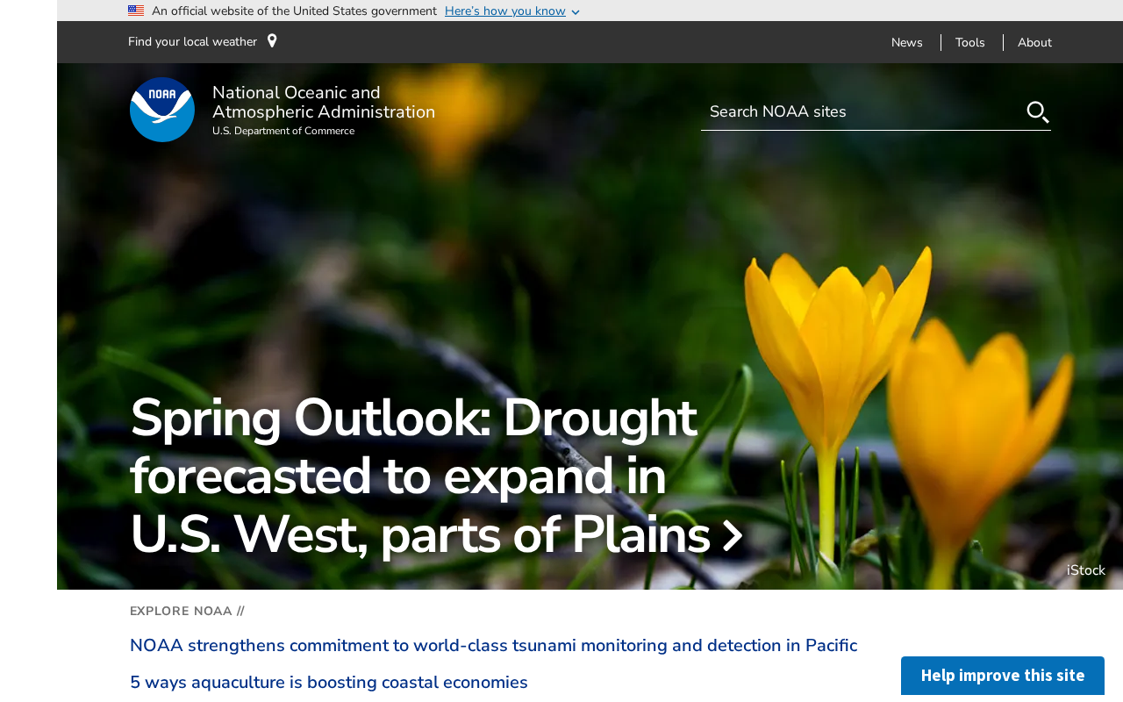
Task: Click the "U.S. Department of Commerce" text
Action: coord(283,131)
